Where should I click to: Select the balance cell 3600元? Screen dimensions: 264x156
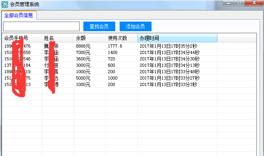pyautogui.click(x=83, y=59)
